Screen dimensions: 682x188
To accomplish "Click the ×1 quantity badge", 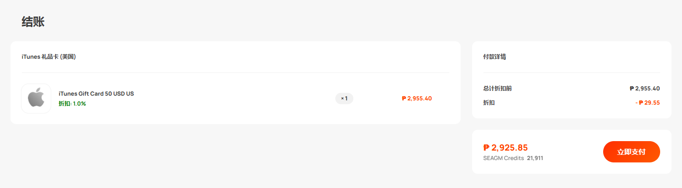I will coord(344,98).
